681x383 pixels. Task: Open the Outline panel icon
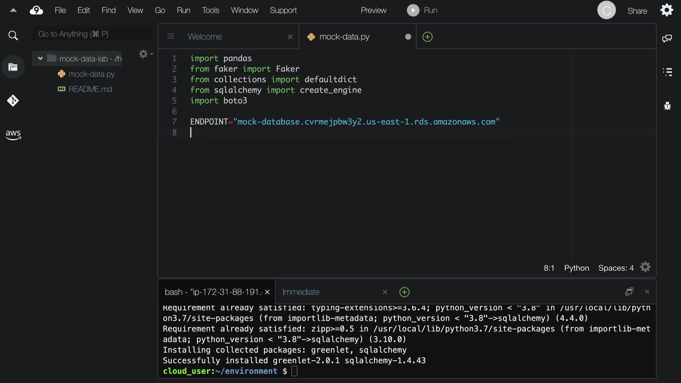[x=667, y=72]
